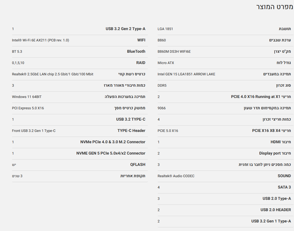Click the 9066 max clock frequency value
This screenshot has height=231, width=294.
point(162,108)
